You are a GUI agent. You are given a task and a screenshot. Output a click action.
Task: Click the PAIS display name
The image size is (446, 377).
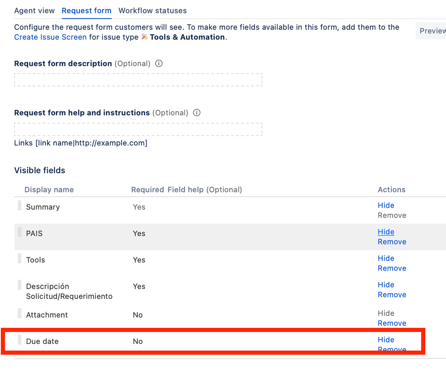click(x=34, y=233)
